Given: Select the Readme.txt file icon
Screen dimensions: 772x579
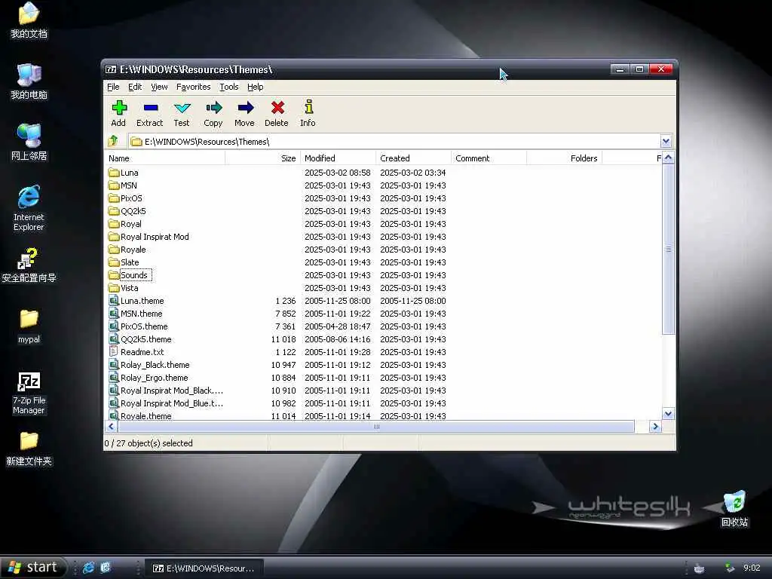Looking at the screenshot, I should coord(114,352).
